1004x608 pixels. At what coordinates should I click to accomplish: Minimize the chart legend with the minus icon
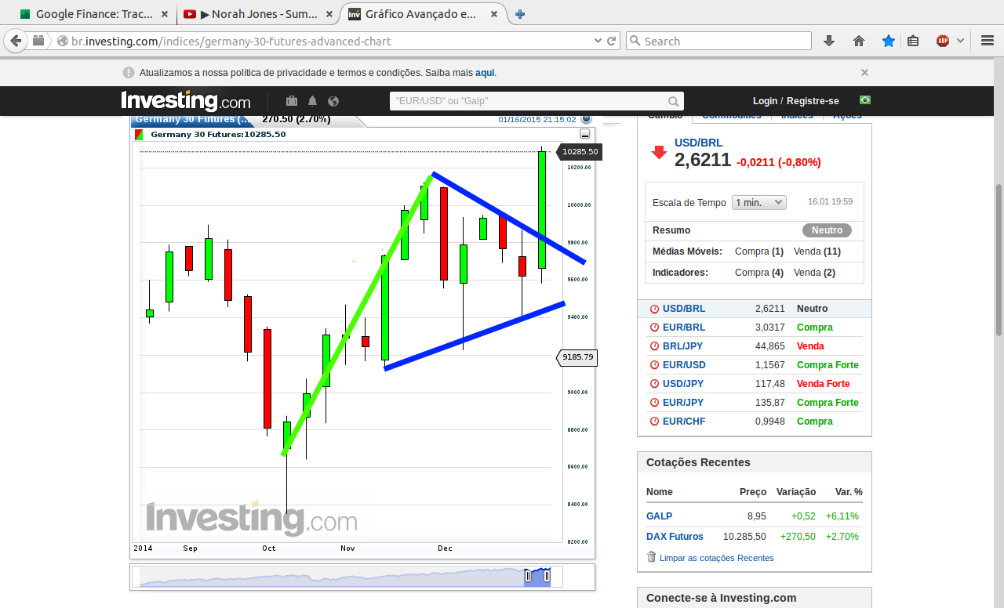[584, 135]
